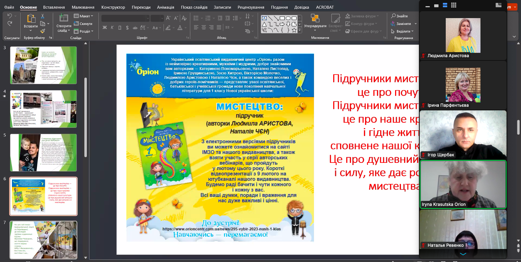521x262 pixels.
Task: Click the Reset slide (Скинути) icon
Action: (x=83, y=24)
